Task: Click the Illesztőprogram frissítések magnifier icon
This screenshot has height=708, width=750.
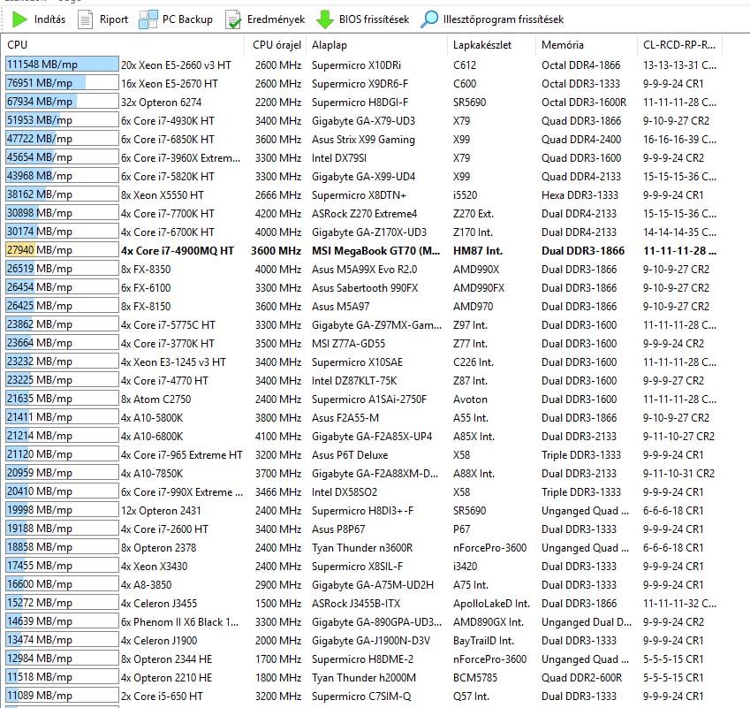Action: [429, 19]
